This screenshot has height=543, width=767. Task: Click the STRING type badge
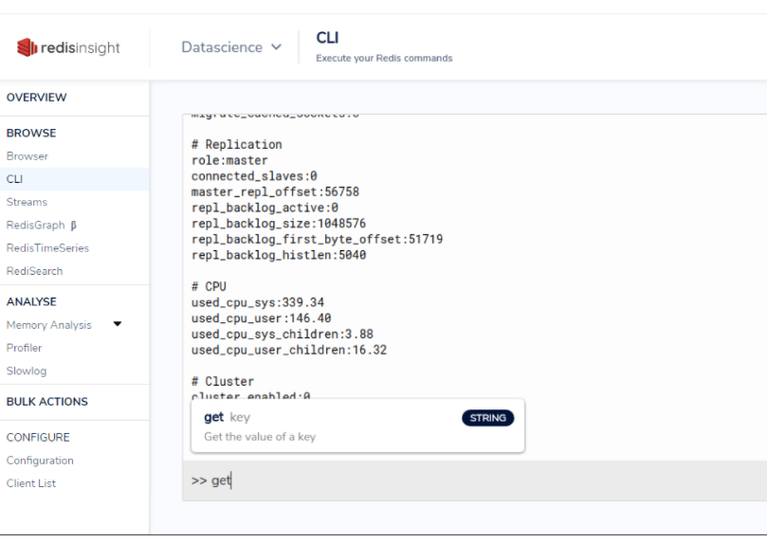[x=487, y=417]
